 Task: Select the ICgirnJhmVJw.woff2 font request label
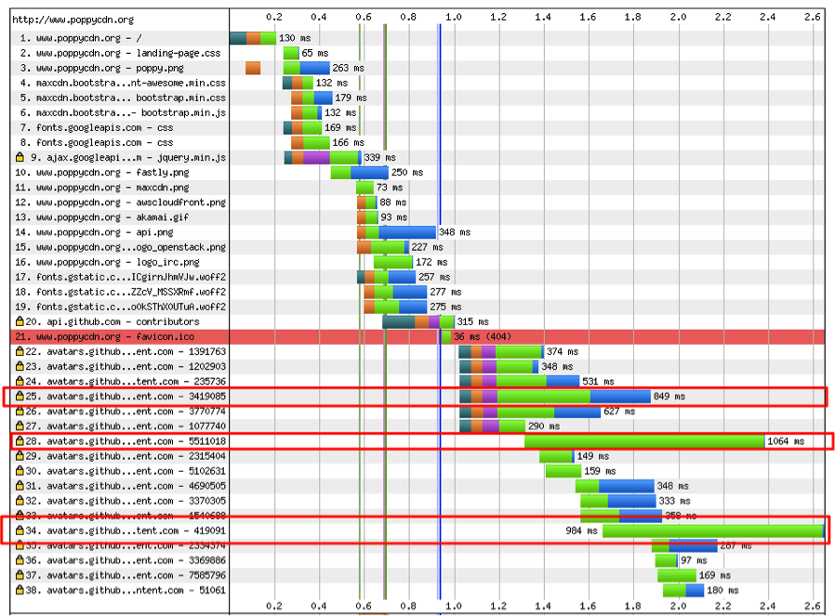click(x=120, y=277)
